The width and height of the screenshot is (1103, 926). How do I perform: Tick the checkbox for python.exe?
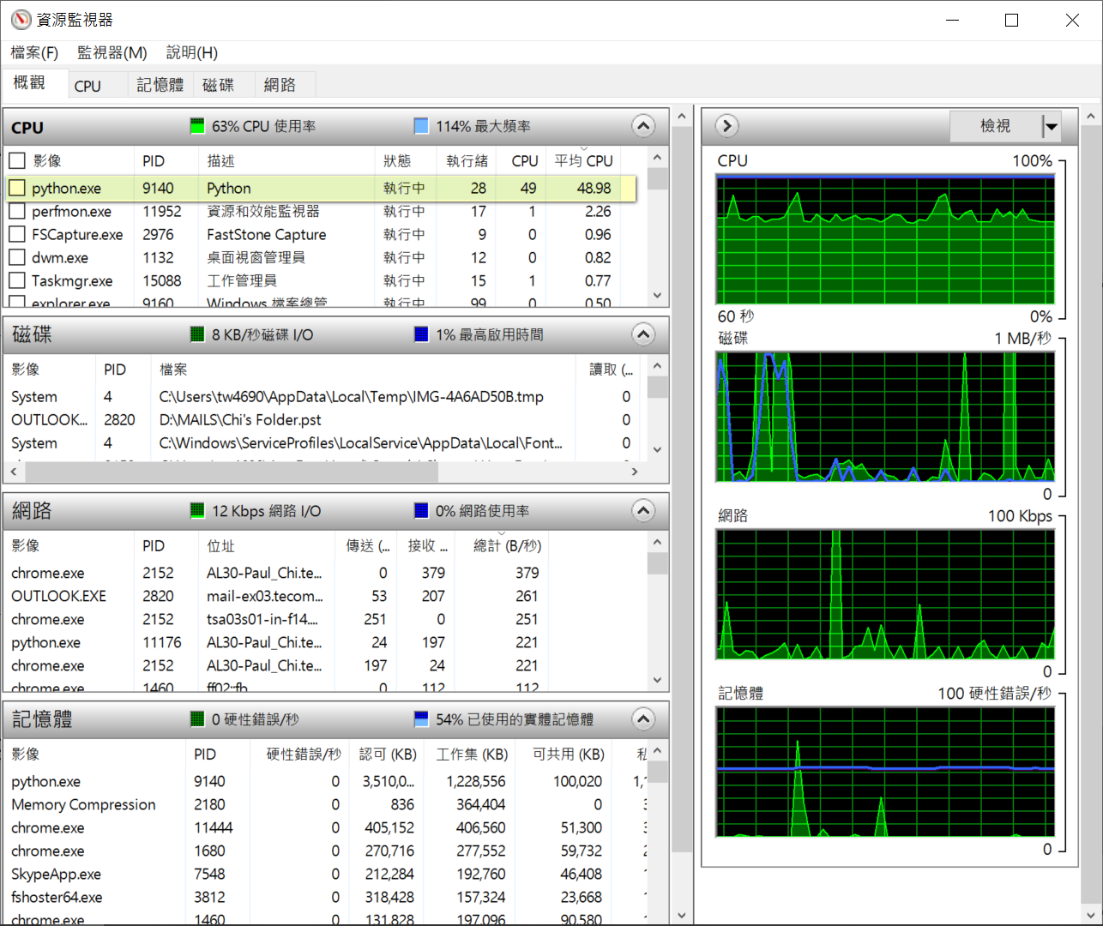click(x=17, y=188)
